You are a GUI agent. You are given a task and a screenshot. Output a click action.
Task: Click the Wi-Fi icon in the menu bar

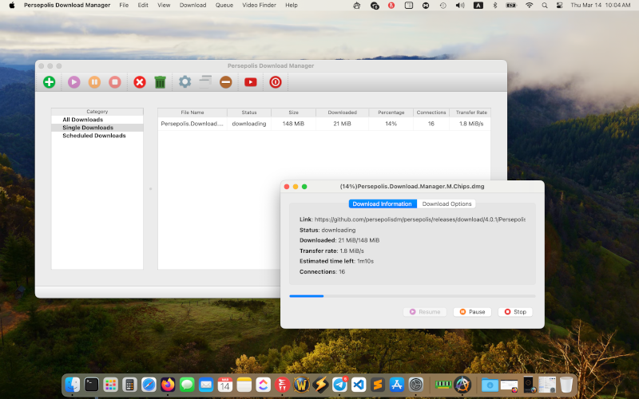click(x=530, y=6)
